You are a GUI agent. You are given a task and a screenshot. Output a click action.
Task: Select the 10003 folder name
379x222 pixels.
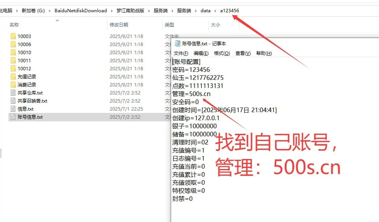click(24, 36)
